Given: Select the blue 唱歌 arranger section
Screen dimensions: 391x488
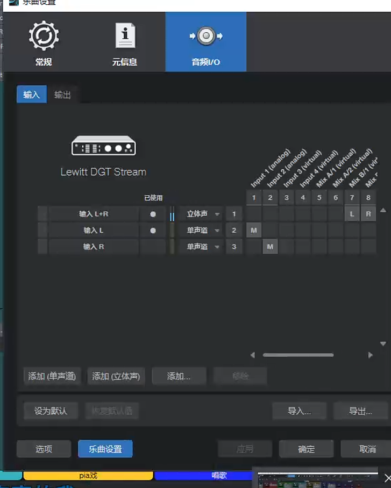Looking at the screenshot, I should 204,476.
